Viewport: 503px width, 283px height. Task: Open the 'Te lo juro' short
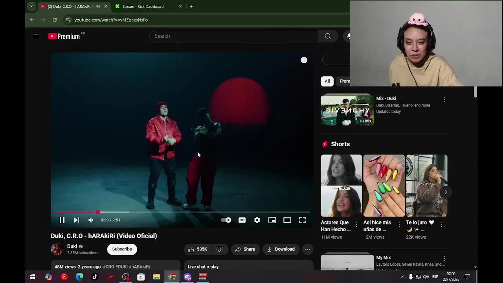[x=426, y=186]
